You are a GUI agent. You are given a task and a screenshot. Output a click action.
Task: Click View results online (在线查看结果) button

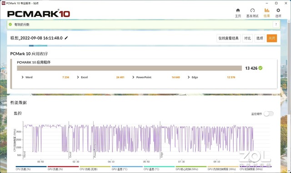(x=228, y=38)
